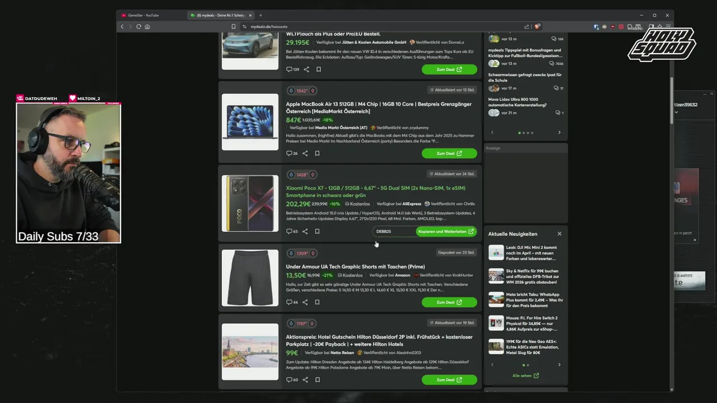The height and width of the screenshot is (403, 717).
Task: Click Kopieren und Weiterleiten for Poco X7
Action: click(x=446, y=231)
